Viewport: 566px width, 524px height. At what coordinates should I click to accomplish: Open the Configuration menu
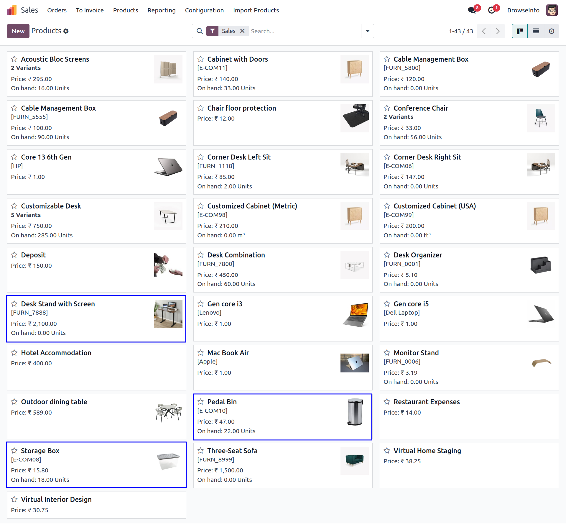(x=204, y=10)
